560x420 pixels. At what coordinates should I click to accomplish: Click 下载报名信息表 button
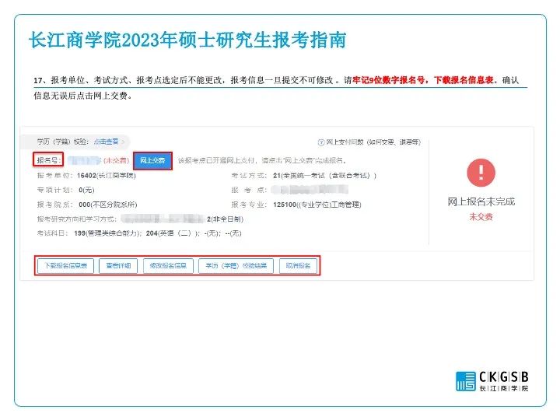point(65,266)
